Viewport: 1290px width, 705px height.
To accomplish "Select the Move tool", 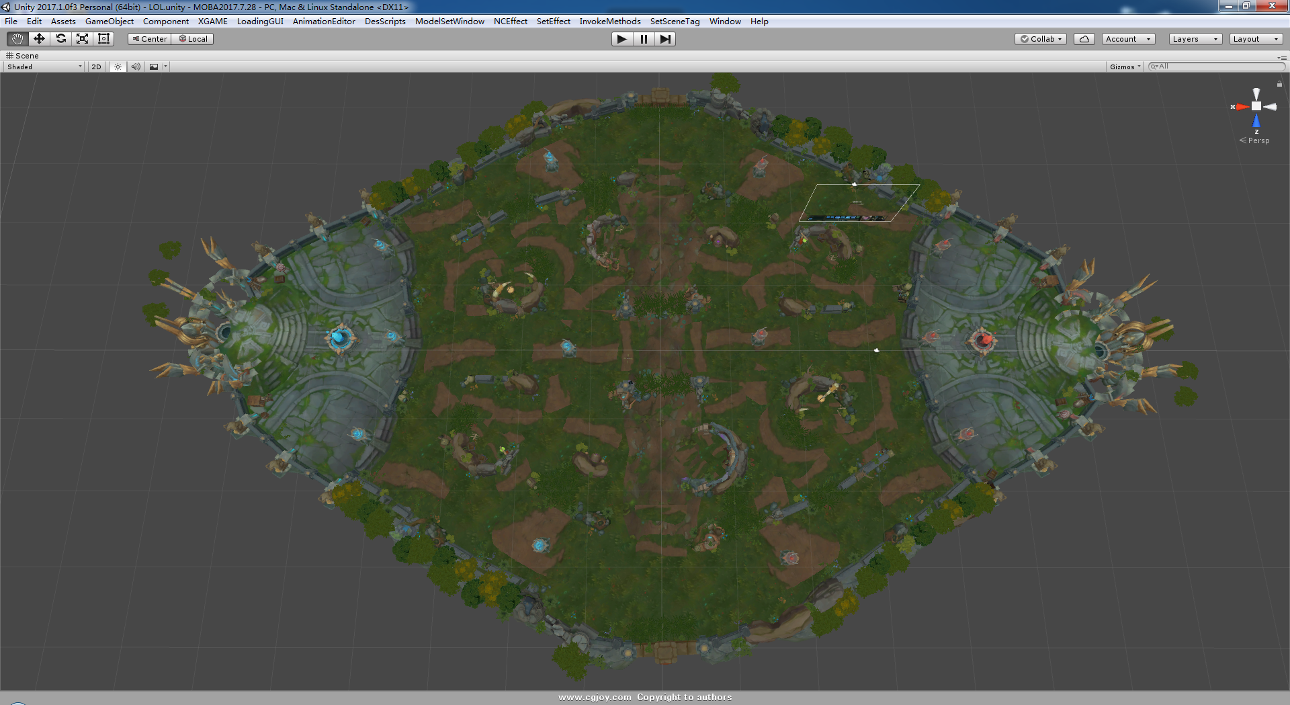I will (x=39, y=39).
